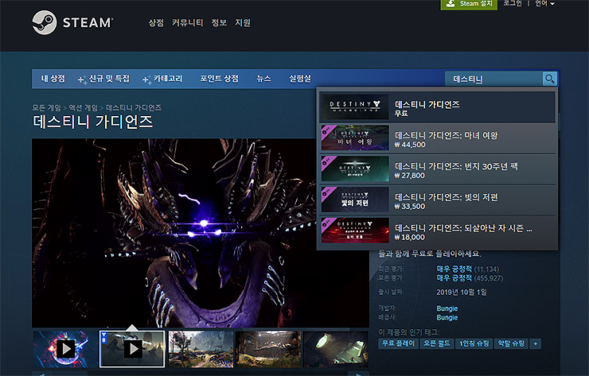Click the 2019년 10월 1일 release date text
The image size is (589, 376).
click(x=462, y=292)
